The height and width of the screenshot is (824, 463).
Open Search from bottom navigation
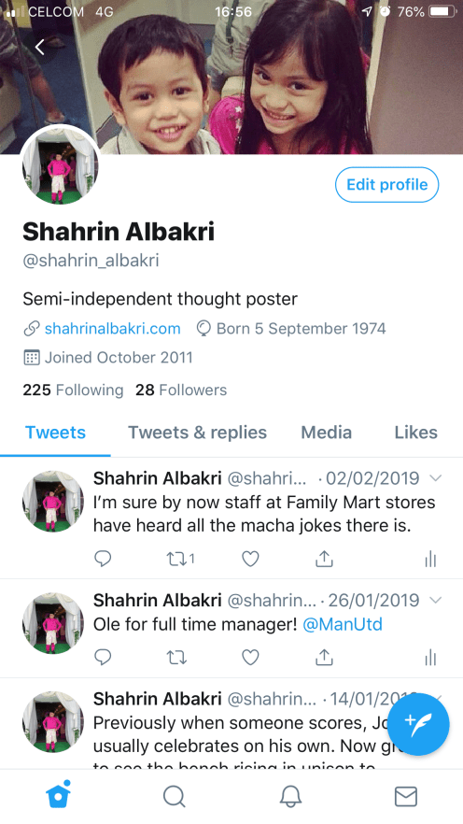174,797
